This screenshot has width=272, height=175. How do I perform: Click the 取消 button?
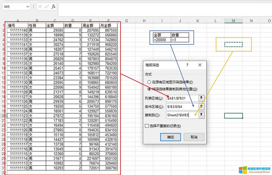tap(194, 137)
